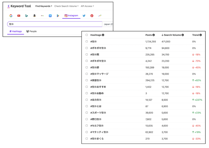
Task: Sort by the Hashtags column header
Action: [96, 35]
